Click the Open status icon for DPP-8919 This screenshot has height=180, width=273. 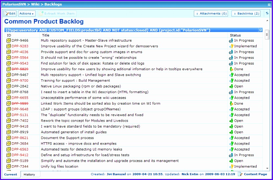coord(231,132)
